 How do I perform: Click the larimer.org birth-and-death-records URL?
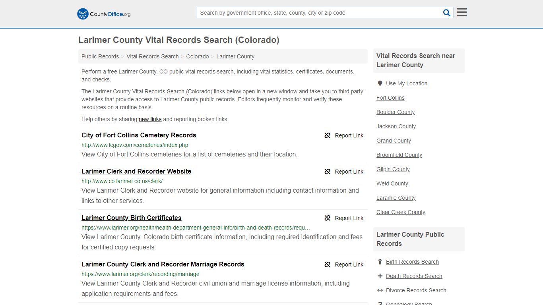click(196, 228)
